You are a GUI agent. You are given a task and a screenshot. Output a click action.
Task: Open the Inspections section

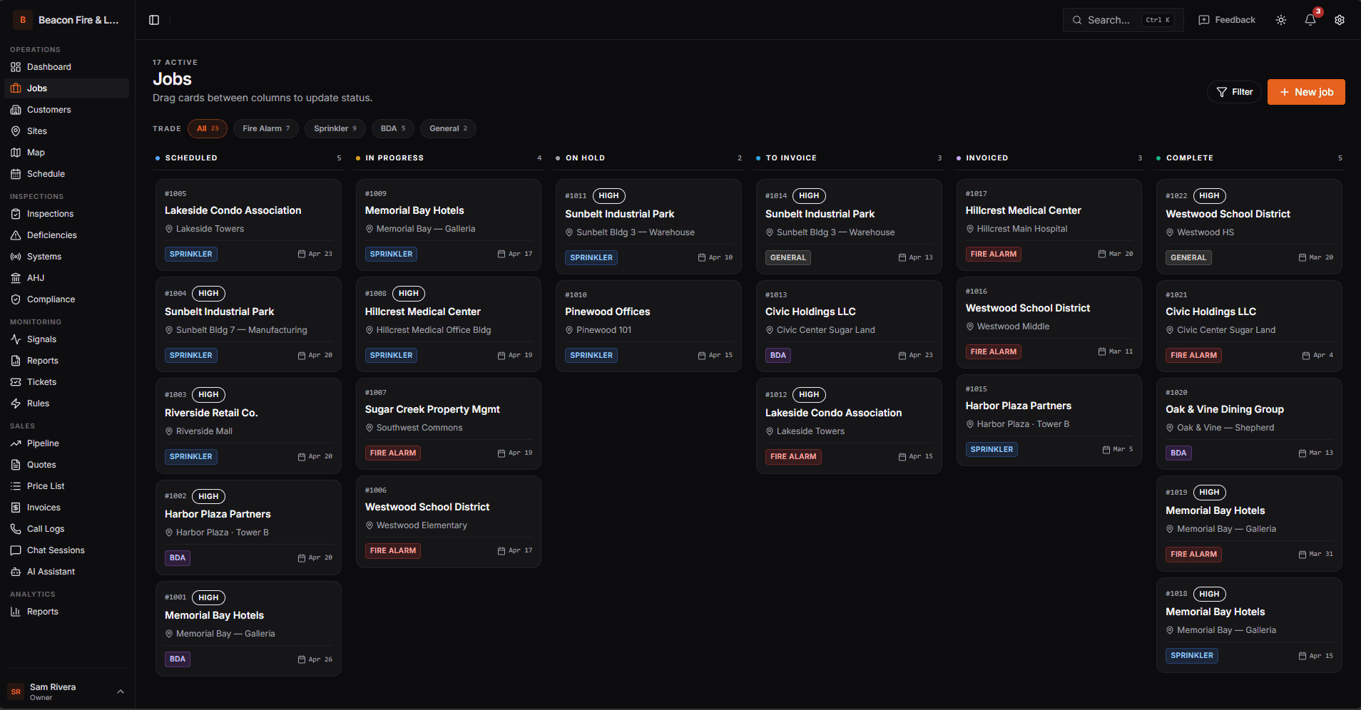(x=49, y=213)
